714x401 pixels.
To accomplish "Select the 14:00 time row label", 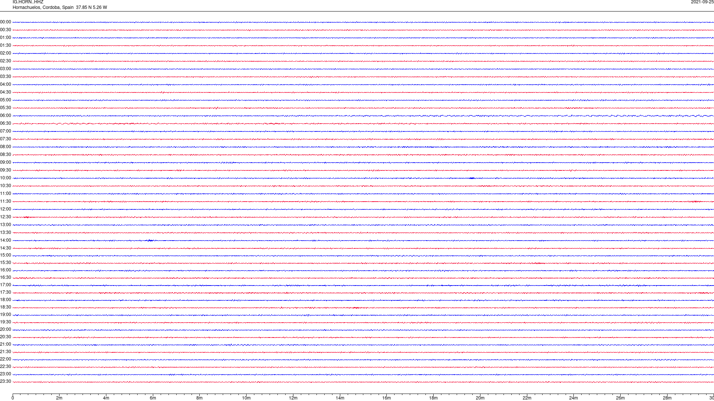I will coord(6,240).
